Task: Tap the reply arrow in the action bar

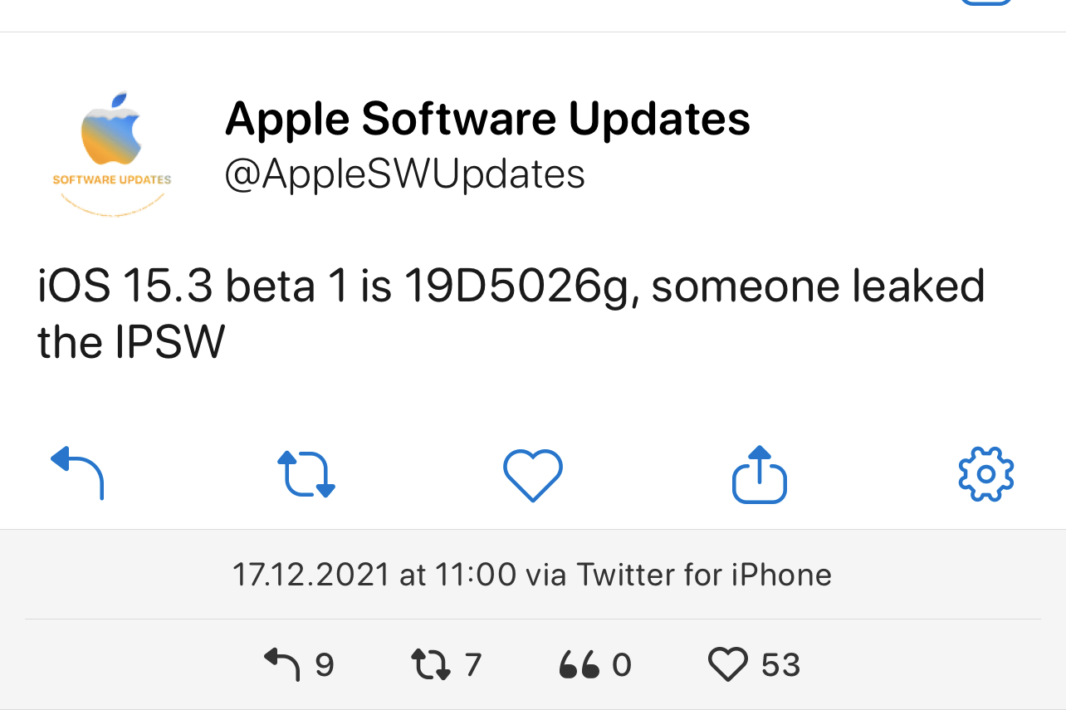Action: point(77,473)
